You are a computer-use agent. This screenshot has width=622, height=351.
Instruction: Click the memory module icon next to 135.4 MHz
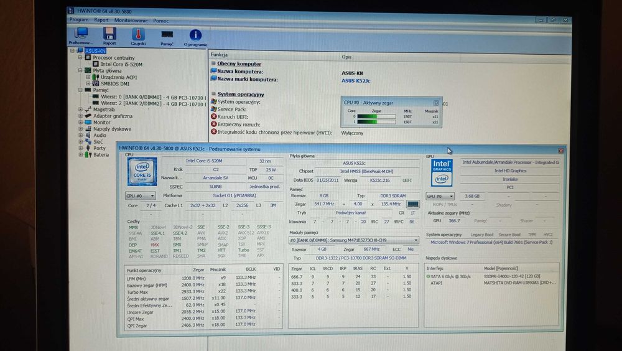click(412, 204)
